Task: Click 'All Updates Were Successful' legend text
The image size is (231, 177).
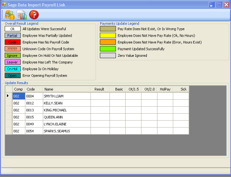Action: (x=44, y=29)
